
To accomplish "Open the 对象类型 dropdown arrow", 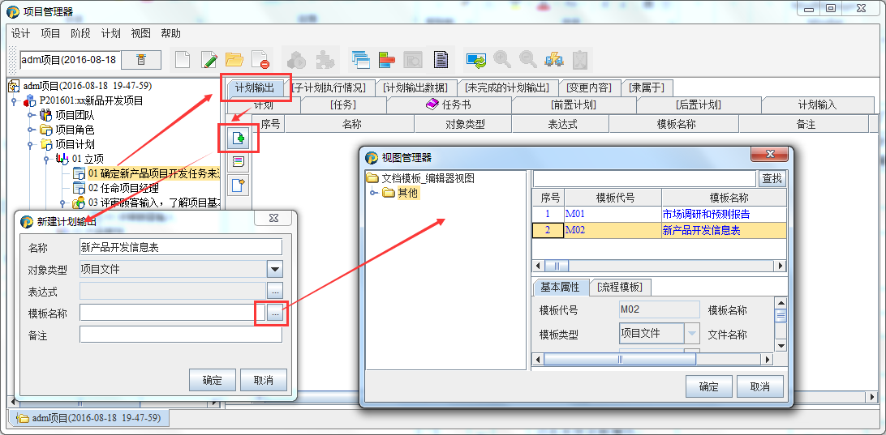I will click(x=274, y=269).
